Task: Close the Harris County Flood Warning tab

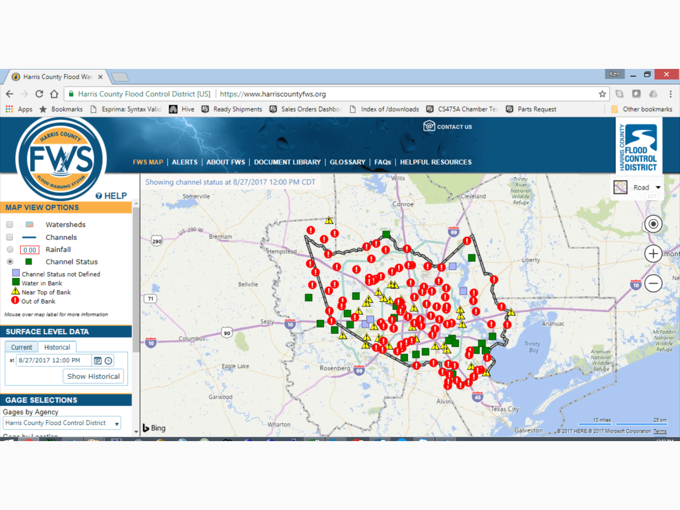Action: click(100, 77)
